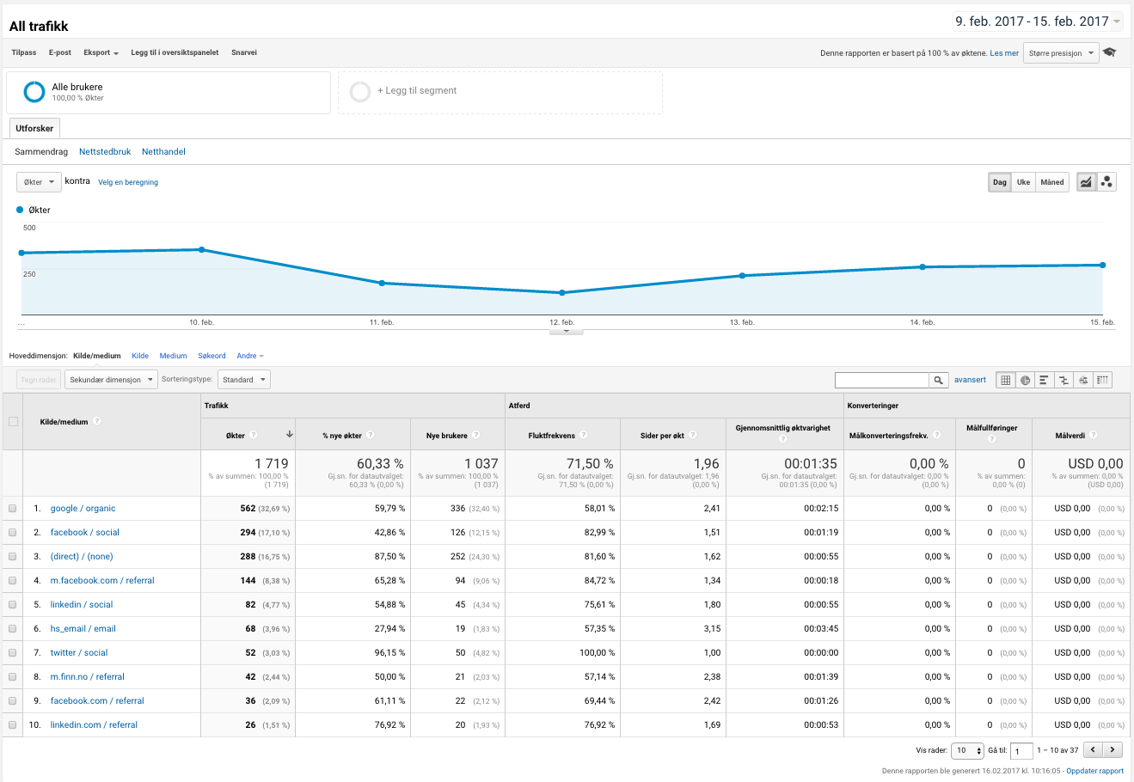1134x782 pixels.
Task: Check the m.facebook.com / referral row checkbox
Action: tap(13, 581)
